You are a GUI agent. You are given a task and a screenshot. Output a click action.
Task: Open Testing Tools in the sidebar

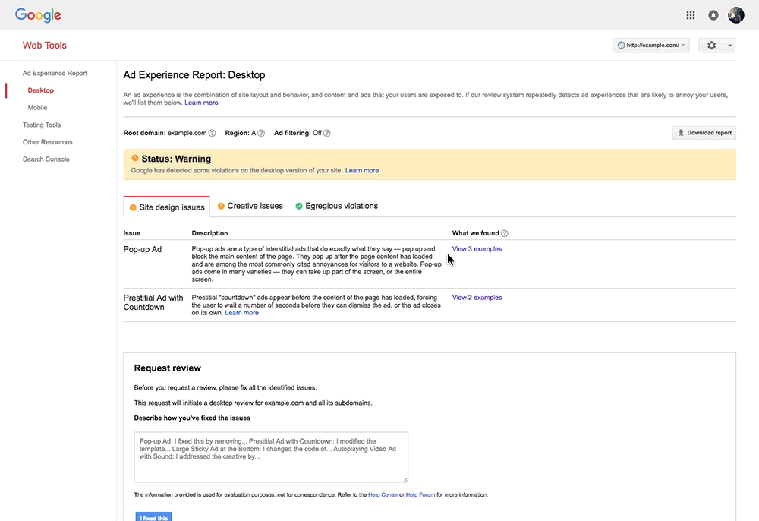(42, 125)
